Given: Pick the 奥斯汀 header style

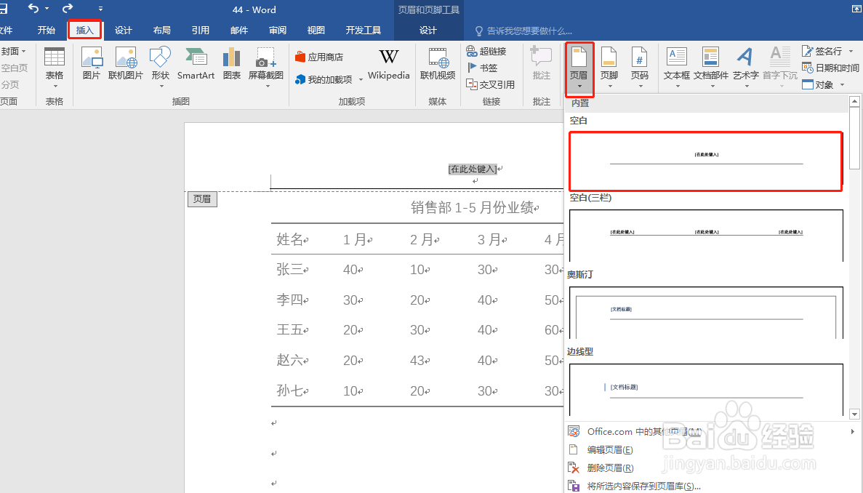Looking at the screenshot, I should 705,313.
